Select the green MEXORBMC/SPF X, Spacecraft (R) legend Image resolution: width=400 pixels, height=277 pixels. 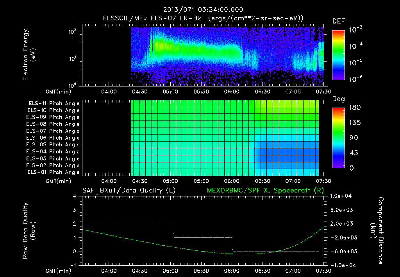(265, 191)
